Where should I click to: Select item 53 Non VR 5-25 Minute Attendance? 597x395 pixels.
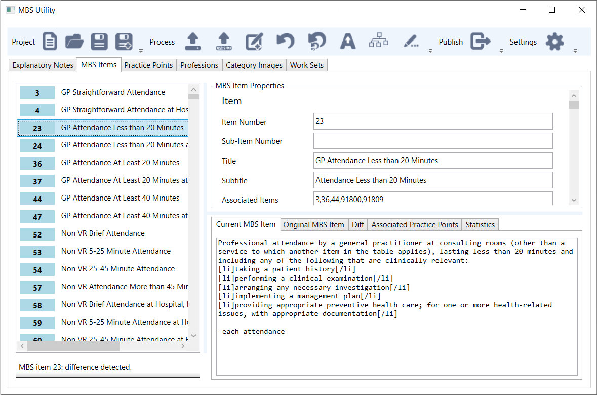pyautogui.click(x=103, y=251)
